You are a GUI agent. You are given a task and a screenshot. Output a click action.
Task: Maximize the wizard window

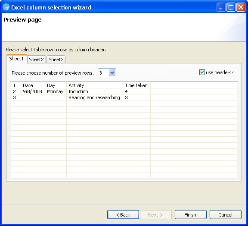point(231,7)
